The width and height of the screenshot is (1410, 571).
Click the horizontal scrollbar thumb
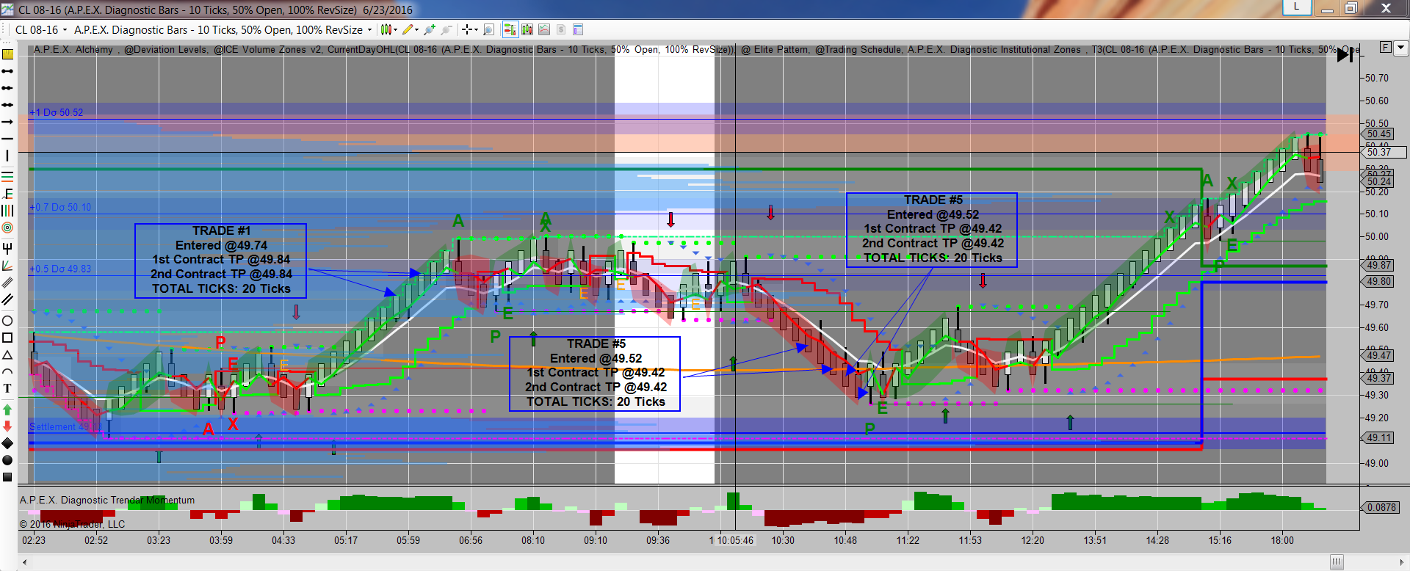pos(1337,562)
